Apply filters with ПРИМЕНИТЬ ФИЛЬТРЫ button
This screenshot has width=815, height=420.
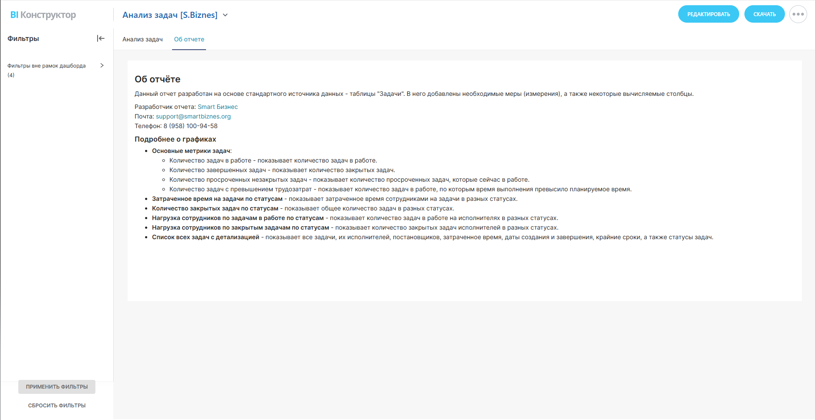[57, 387]
